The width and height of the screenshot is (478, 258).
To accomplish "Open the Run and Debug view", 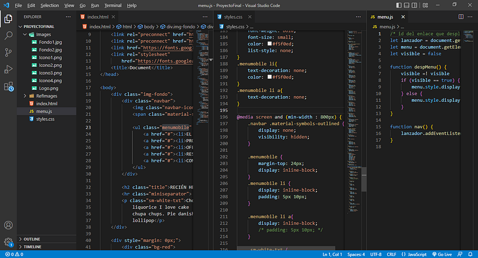I will (8, 69).
